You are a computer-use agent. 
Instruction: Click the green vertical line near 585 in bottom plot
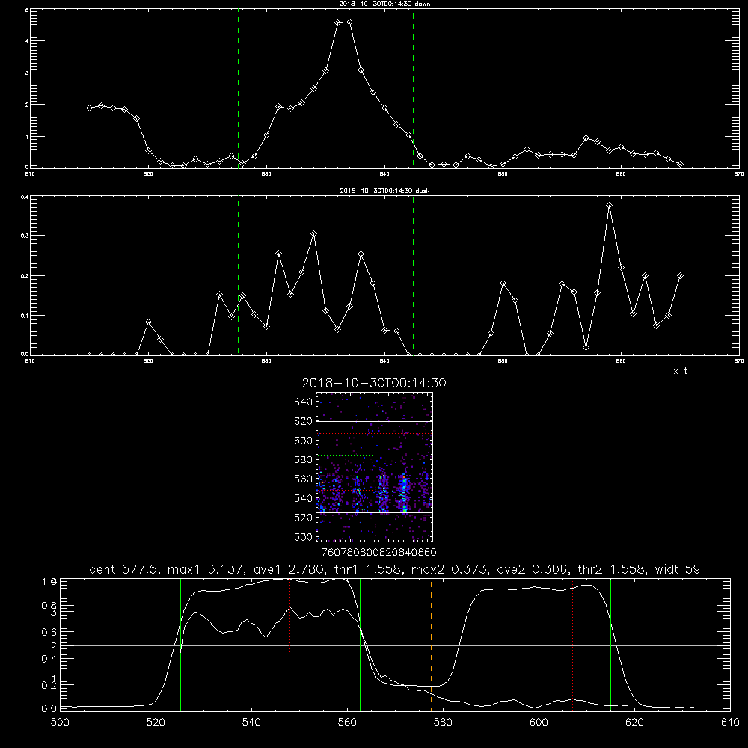[x=465, y=644]
